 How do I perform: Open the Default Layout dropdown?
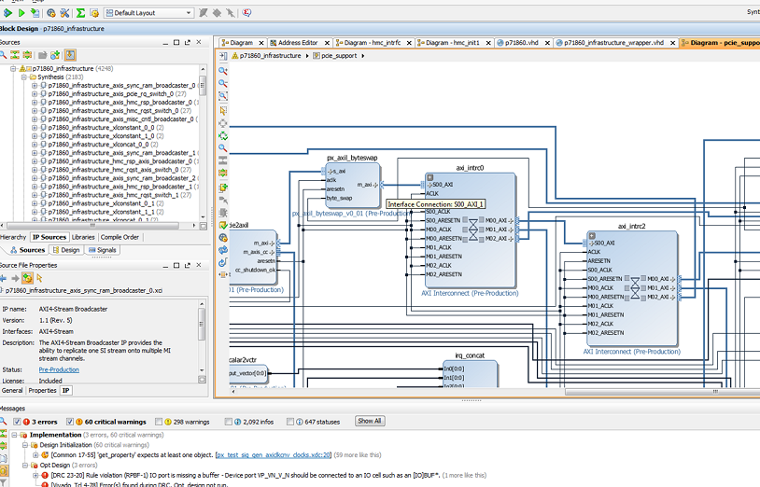coord(188,13)
